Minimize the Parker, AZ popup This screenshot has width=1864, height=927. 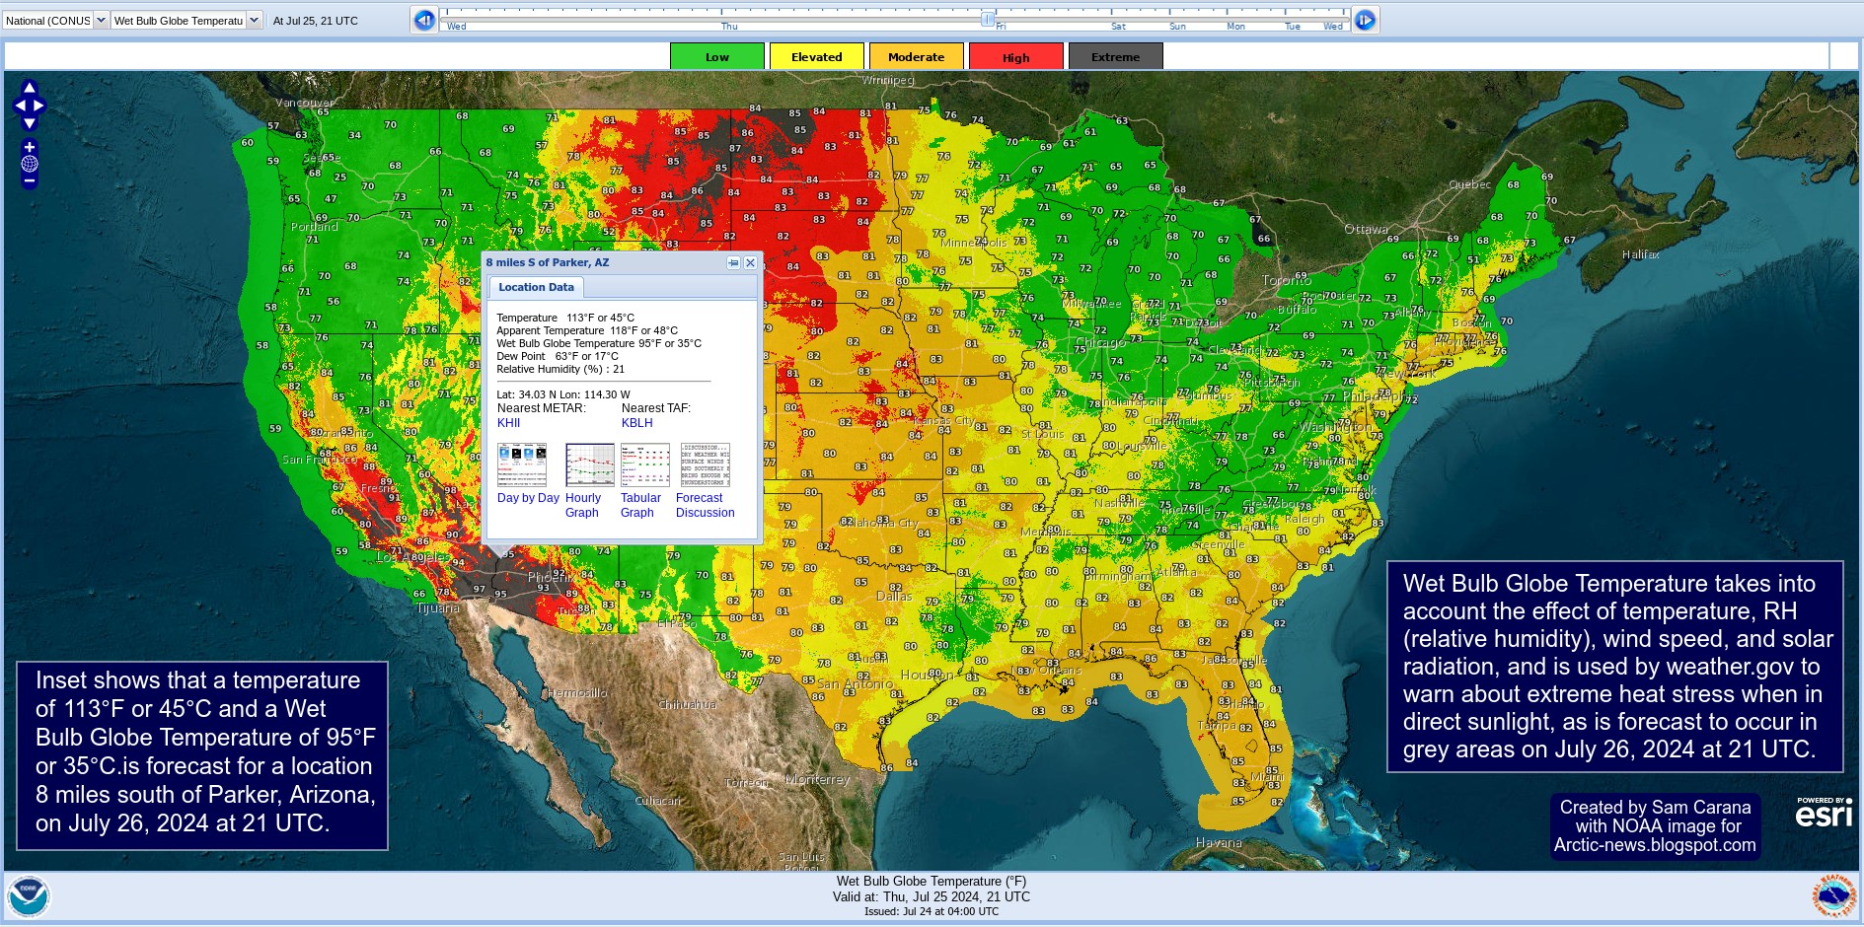click(733, 262)
